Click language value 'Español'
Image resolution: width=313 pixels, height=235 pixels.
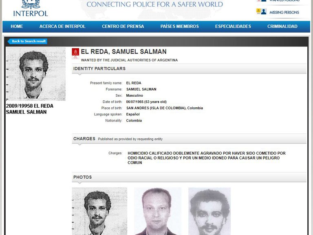[x=133, y=114]
